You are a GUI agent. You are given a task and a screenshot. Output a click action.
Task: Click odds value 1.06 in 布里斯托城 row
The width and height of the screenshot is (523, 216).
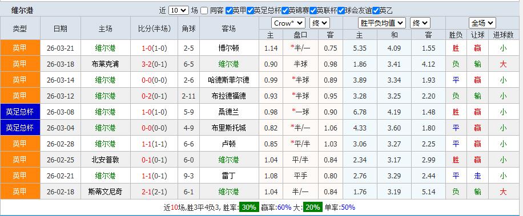(331, 128)
